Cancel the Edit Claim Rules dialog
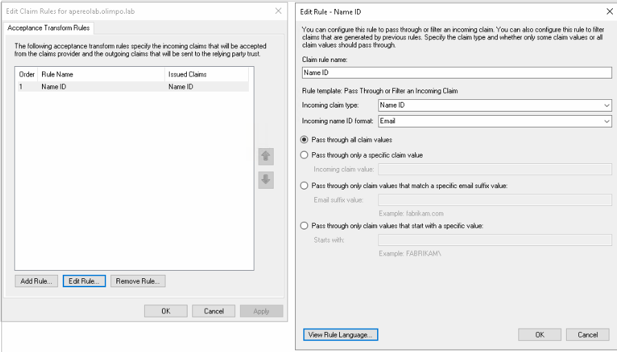The height and width of the screenshot is (352, 617). point(214,311)
